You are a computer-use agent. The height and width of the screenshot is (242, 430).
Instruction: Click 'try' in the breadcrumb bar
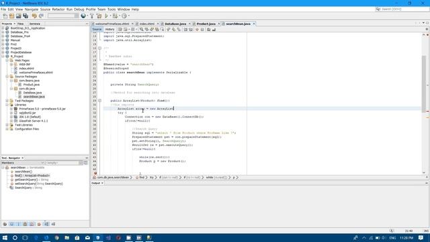(x=152, y=177)
